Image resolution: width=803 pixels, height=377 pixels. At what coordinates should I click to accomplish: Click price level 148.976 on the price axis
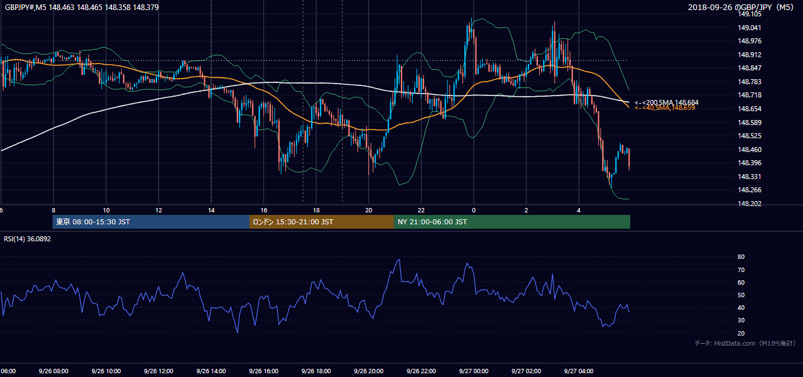click(750, 41)
